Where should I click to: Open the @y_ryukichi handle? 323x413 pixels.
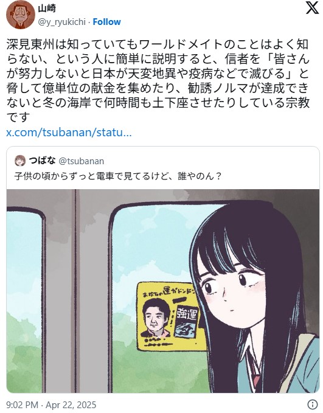tap(62, 22)
